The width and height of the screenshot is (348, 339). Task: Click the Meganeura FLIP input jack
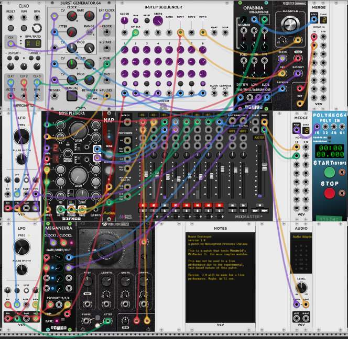(67, 314)
